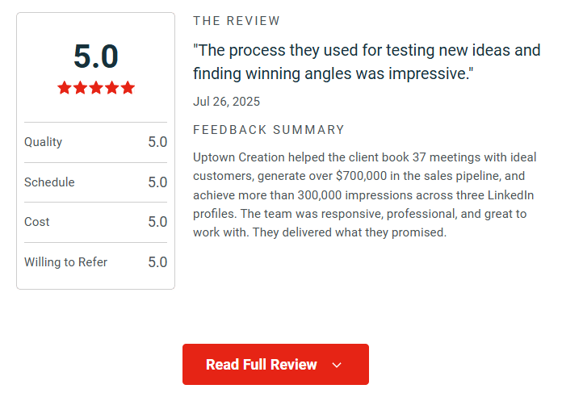The height and width of the screenshot is (393, 562).
Task: Click the fourth red rating star
Action: click(111, 88)
